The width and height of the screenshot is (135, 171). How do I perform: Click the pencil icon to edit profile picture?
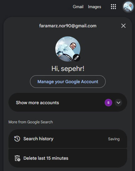[x=77, y=58]
